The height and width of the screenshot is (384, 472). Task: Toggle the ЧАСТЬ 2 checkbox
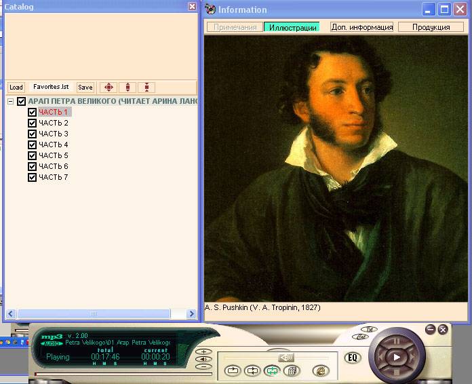pos(32,123)
